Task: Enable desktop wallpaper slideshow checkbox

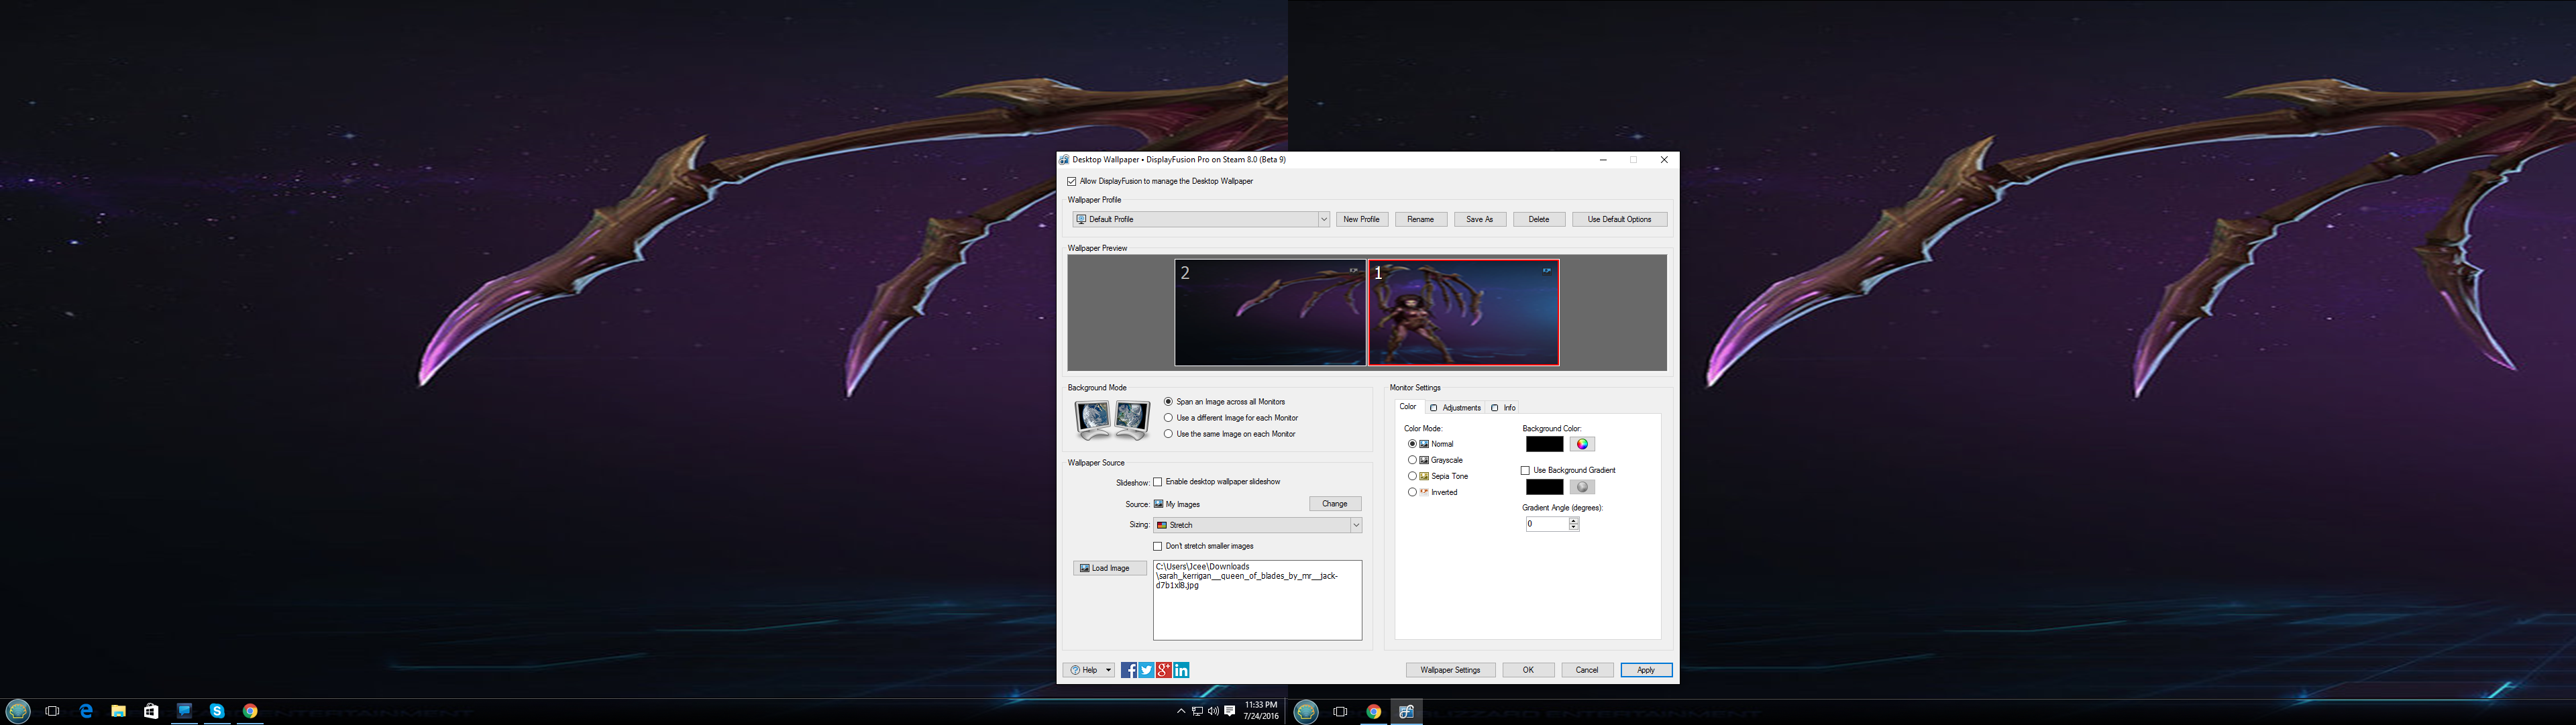Action: click(1158, 482)
